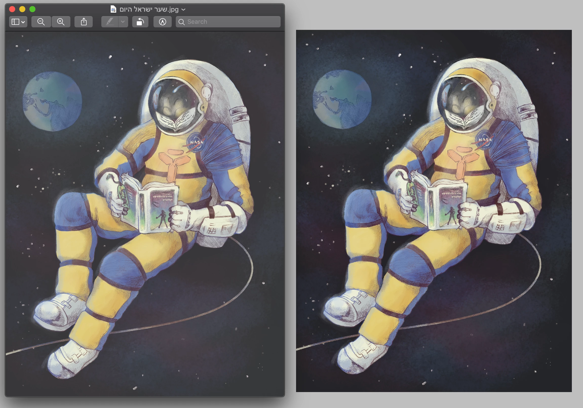Screen dimensions: 583x408
Task: Toggle the sidebar view button
Action: [x=15, y=22]
